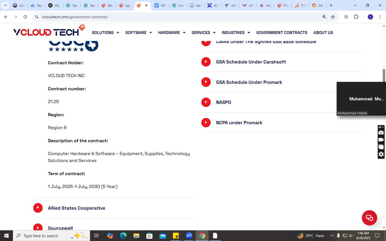Open Zoom from the taskbar

pyautogui.click(x=189, y=236)
